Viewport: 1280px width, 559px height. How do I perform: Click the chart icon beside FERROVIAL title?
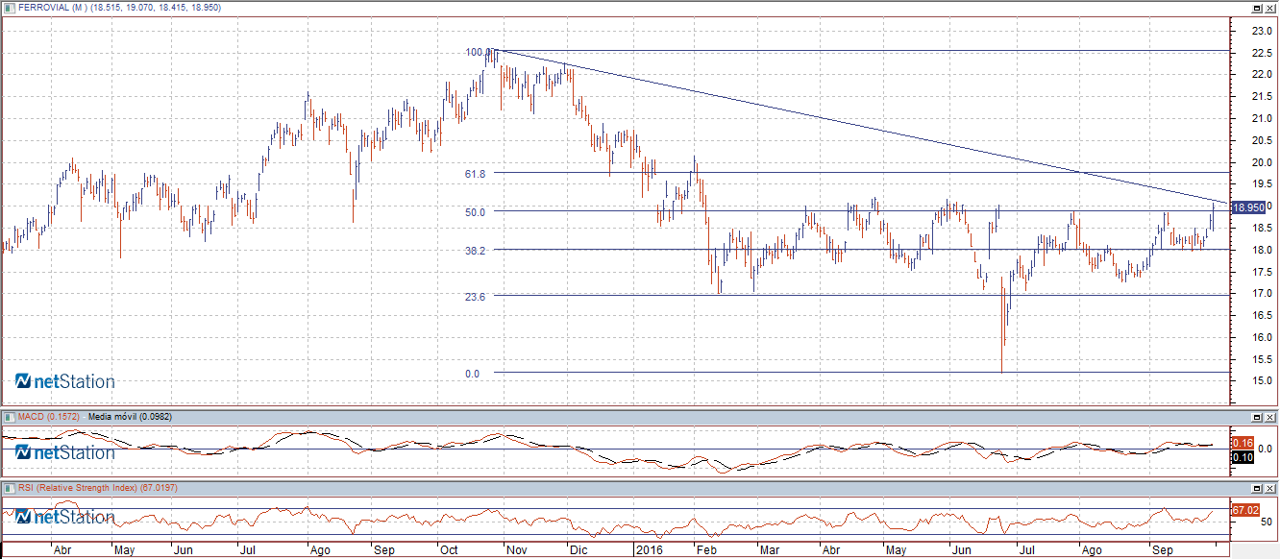point(11,7)
